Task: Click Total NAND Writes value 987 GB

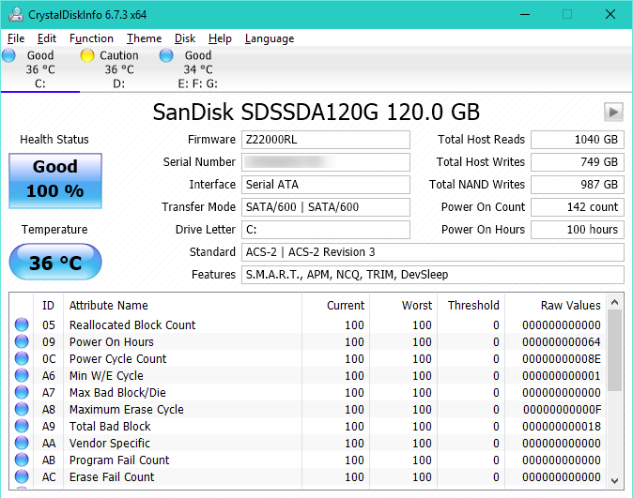Action: (578, 185)
